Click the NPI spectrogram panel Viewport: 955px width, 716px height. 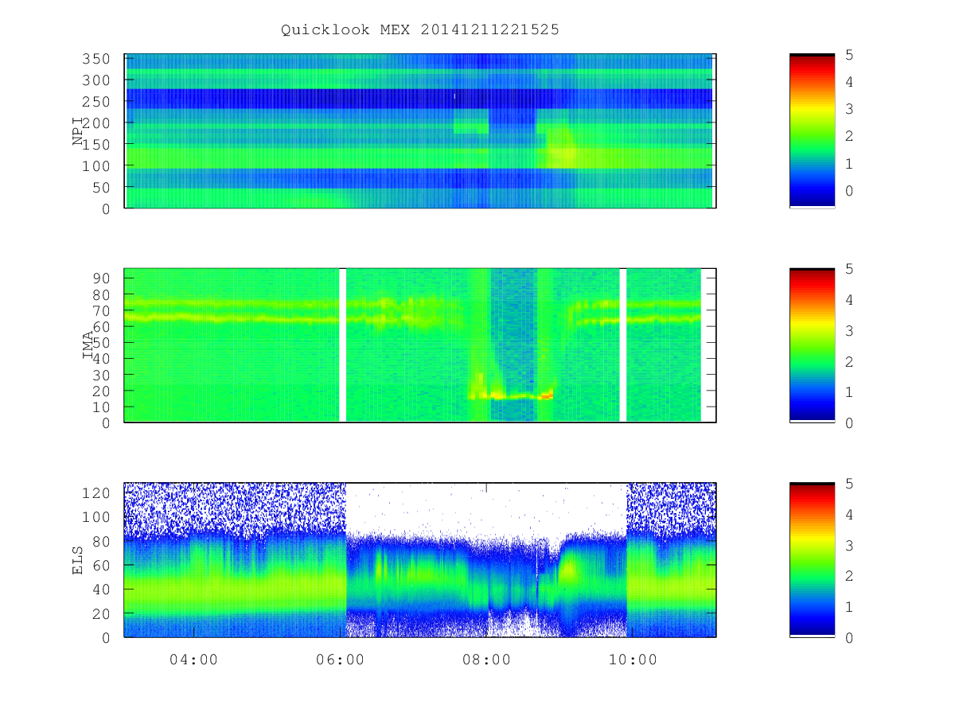coord(420,131)
